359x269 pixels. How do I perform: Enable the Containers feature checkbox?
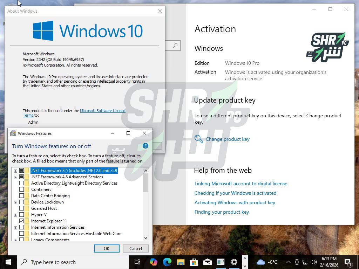[x=21, y=189]
